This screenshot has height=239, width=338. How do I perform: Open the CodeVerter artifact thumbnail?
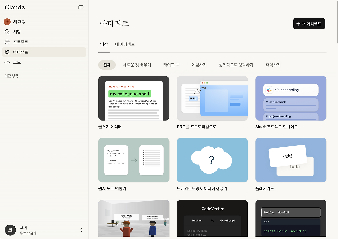[x=212, y=218]
